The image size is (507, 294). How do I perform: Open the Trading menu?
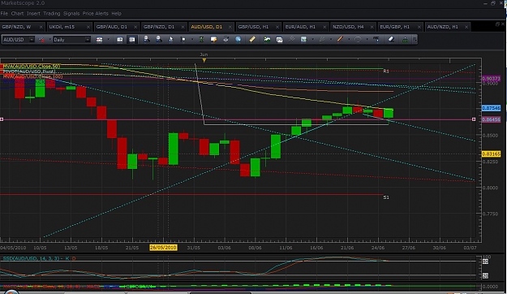tap(52, 13)
